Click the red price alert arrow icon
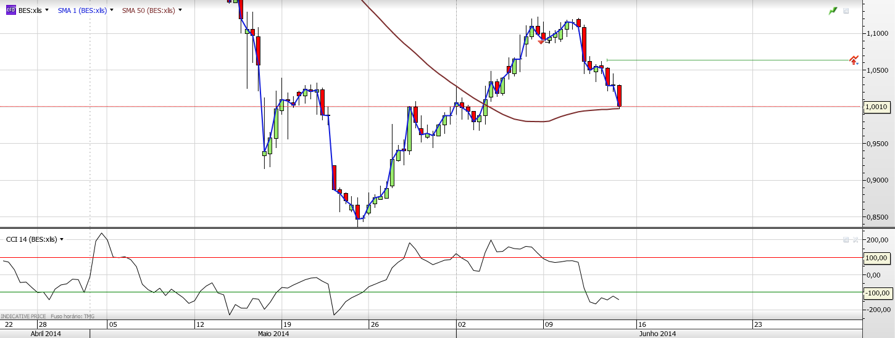This screenshot has height=338, width=895. (x=854, y=60)
